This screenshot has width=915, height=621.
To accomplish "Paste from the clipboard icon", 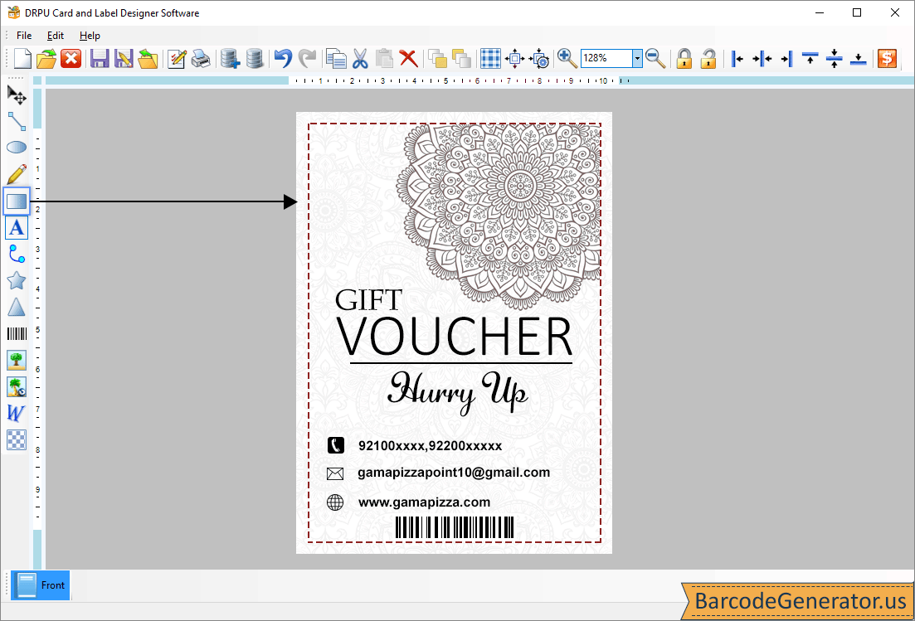I will pyautogui.click(x=384, y=58).
